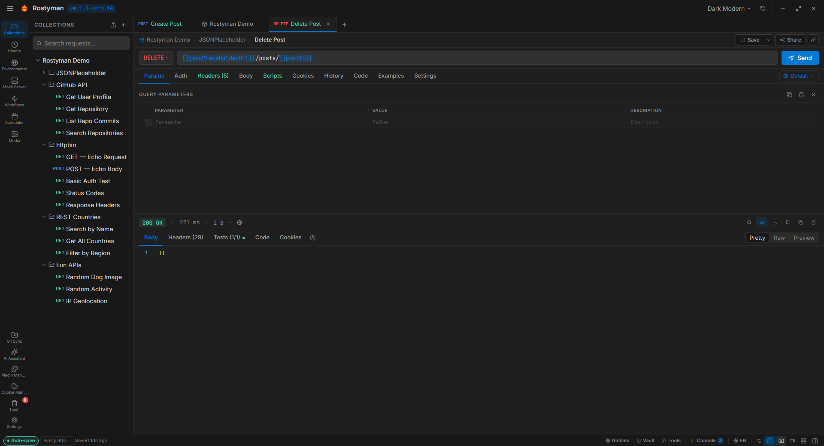Viewport: 824px width, 446px height.
Task: Copy the response body to clipboard
Action: click(800, 223)
